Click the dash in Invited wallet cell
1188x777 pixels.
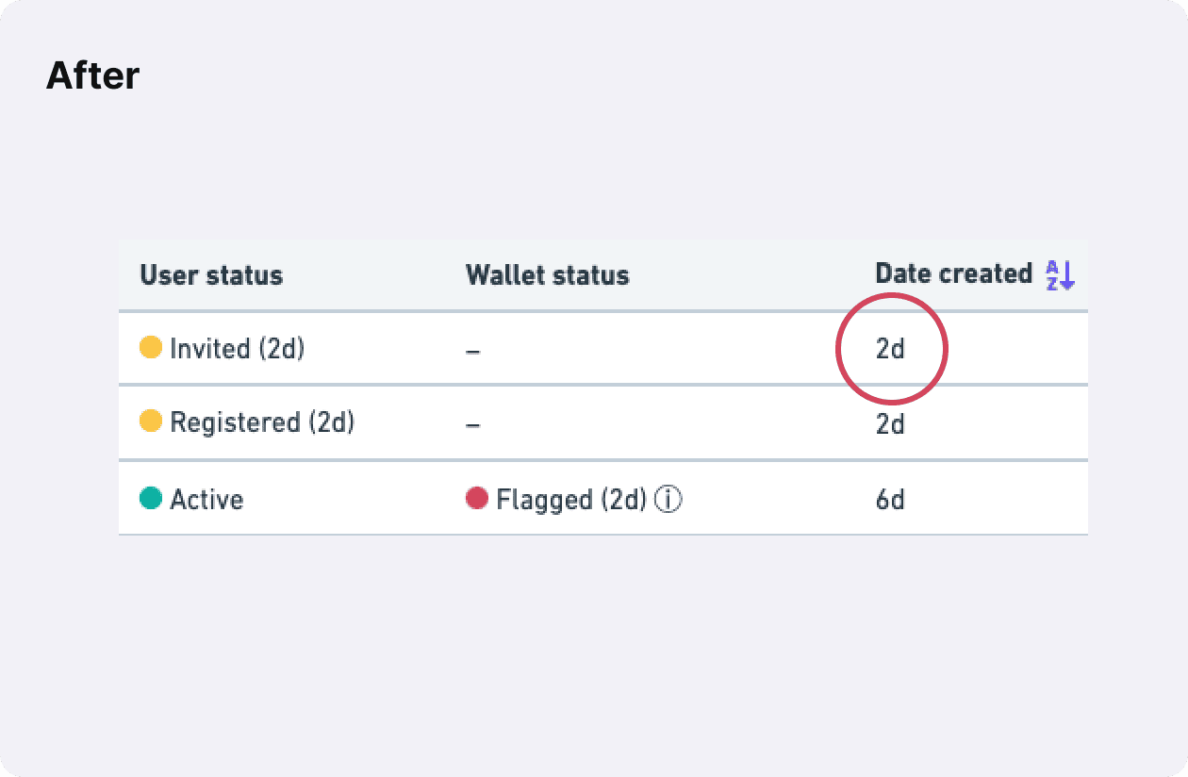pos(473,351)
